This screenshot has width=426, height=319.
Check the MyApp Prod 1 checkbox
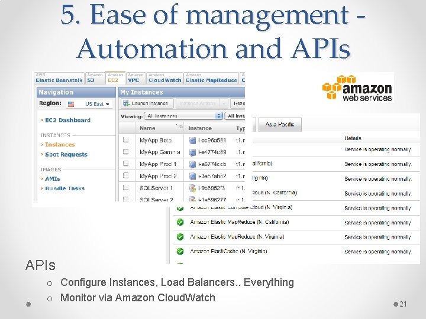[125, 163]
